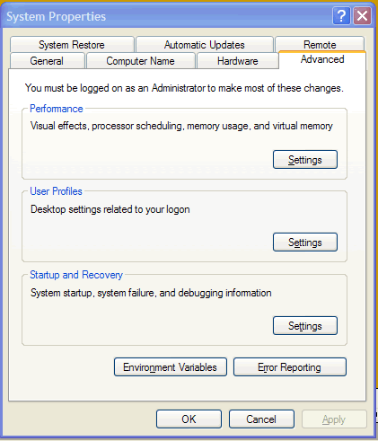Click the Performance group heading

click(57, 109)
